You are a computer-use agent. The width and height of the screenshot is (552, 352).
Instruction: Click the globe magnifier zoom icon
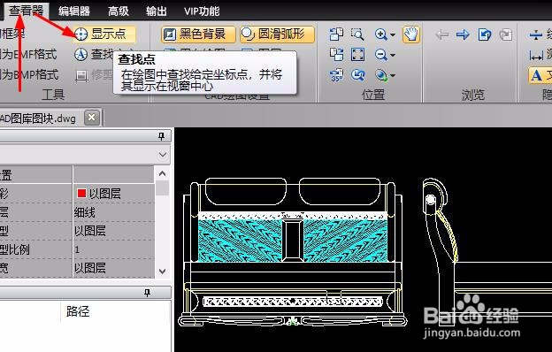point(381,75)
